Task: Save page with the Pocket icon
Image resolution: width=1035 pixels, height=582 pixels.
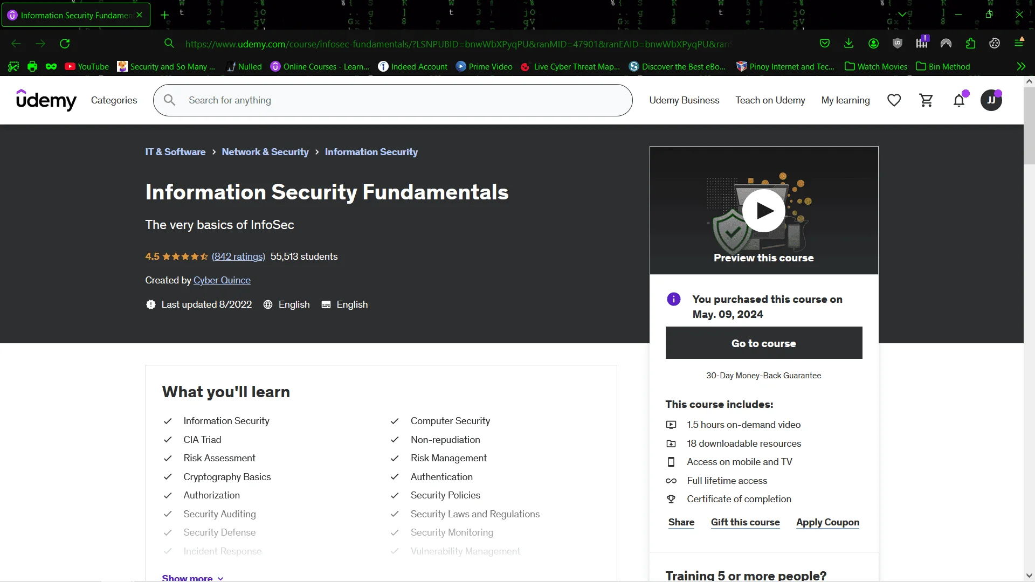Action: coord(824,44)
